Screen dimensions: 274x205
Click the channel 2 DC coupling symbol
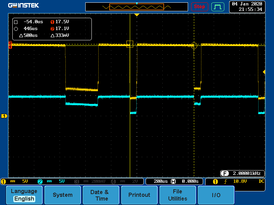pos(49,181)
